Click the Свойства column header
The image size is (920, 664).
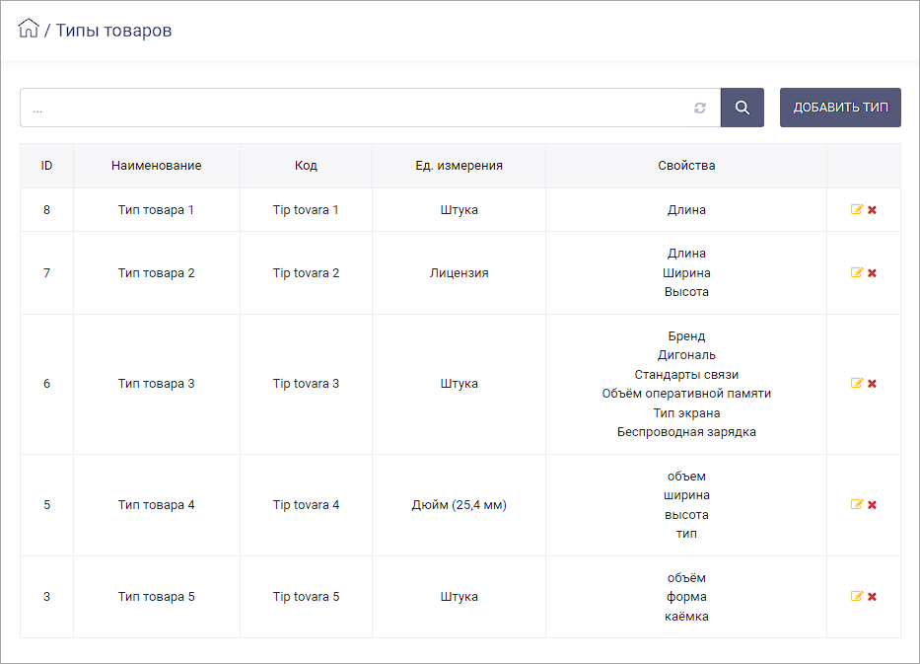686,166
